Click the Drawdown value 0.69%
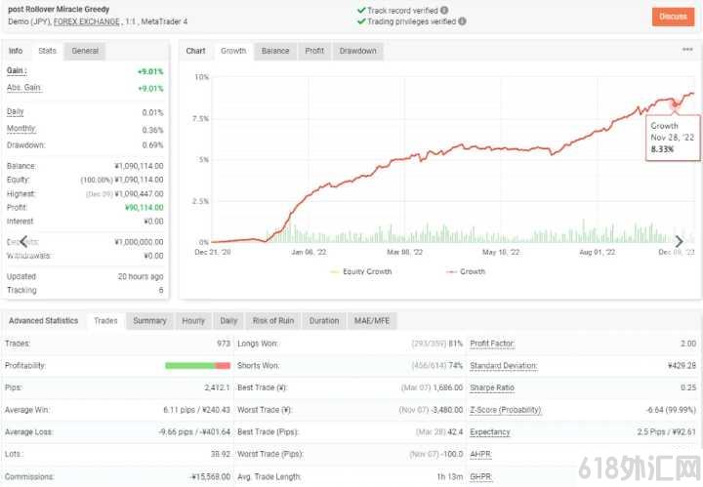This screenshot has height=487, width=703. click(x=152, y=145)
